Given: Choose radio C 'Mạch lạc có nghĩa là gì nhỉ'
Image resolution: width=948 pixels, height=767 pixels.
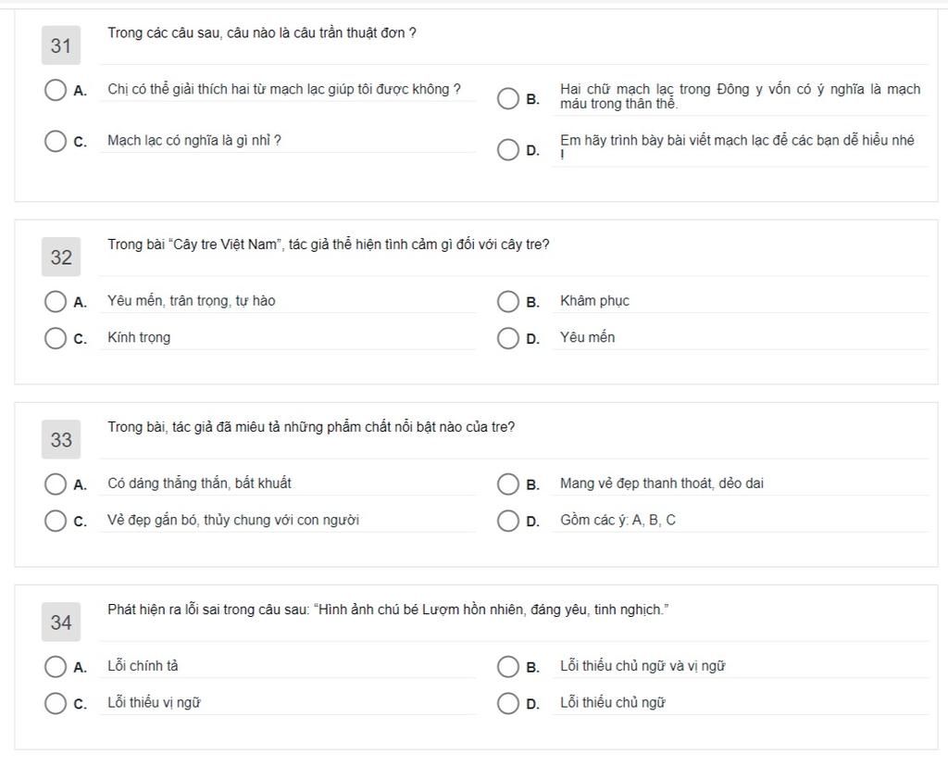Looking at the screenshot, I should [x=55, y=142].
